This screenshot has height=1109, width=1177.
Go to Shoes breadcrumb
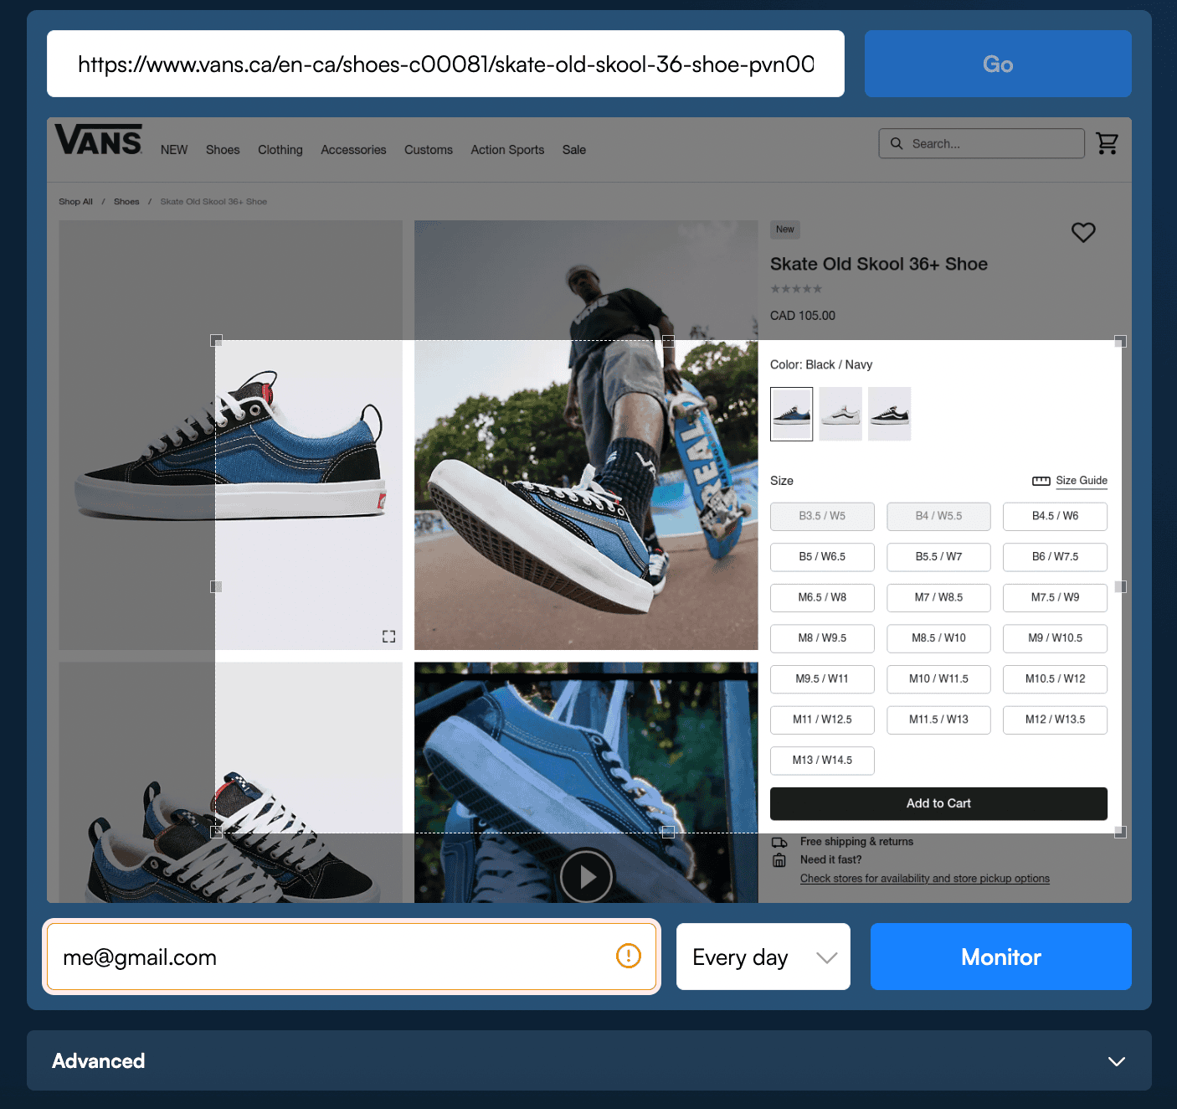pyautogui.click(x=126, y=202)
